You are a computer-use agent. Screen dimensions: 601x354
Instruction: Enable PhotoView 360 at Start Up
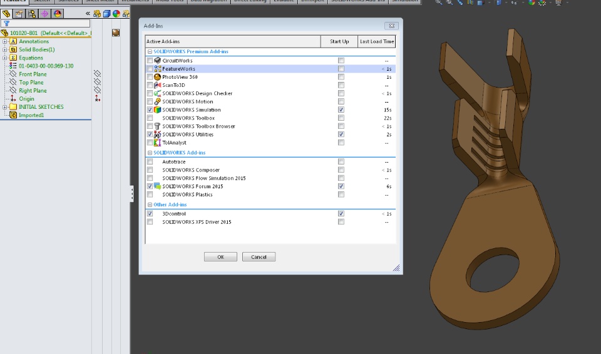[341, 77]
